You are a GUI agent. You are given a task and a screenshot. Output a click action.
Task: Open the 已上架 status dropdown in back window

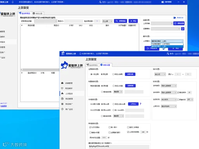107,21
